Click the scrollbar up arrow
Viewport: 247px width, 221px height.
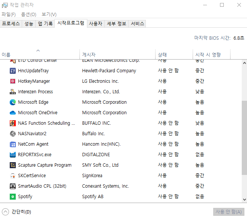[244, 63]
